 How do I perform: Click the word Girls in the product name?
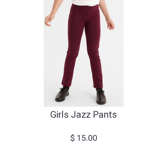tap(59, 114)
